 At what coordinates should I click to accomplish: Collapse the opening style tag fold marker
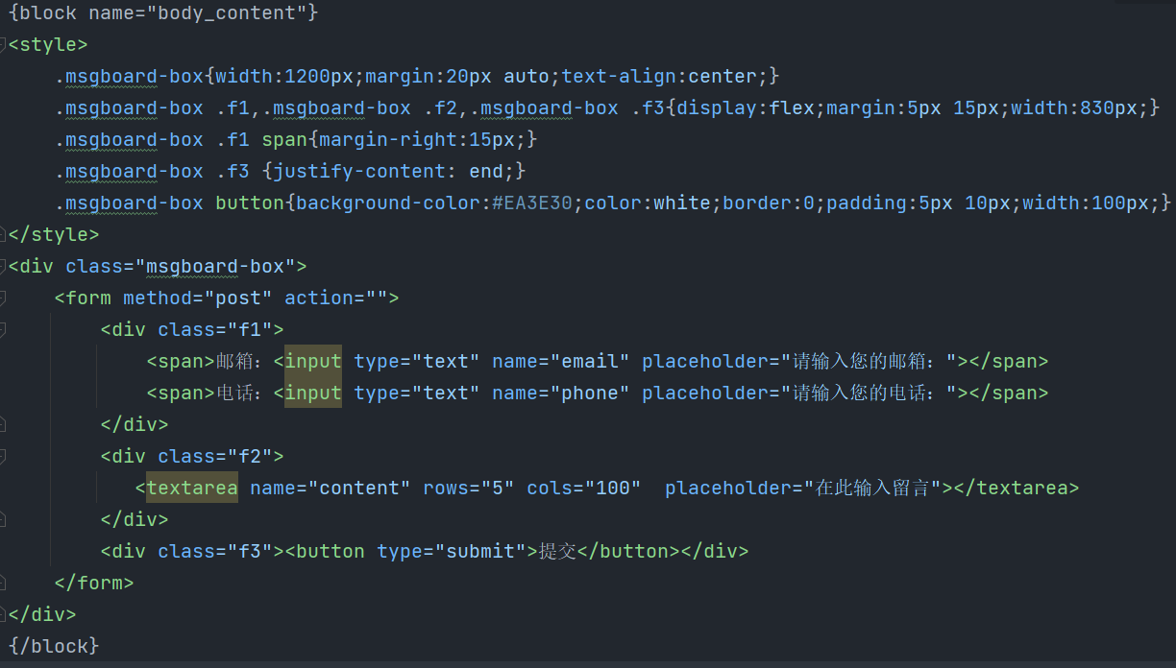coord(3,44)
